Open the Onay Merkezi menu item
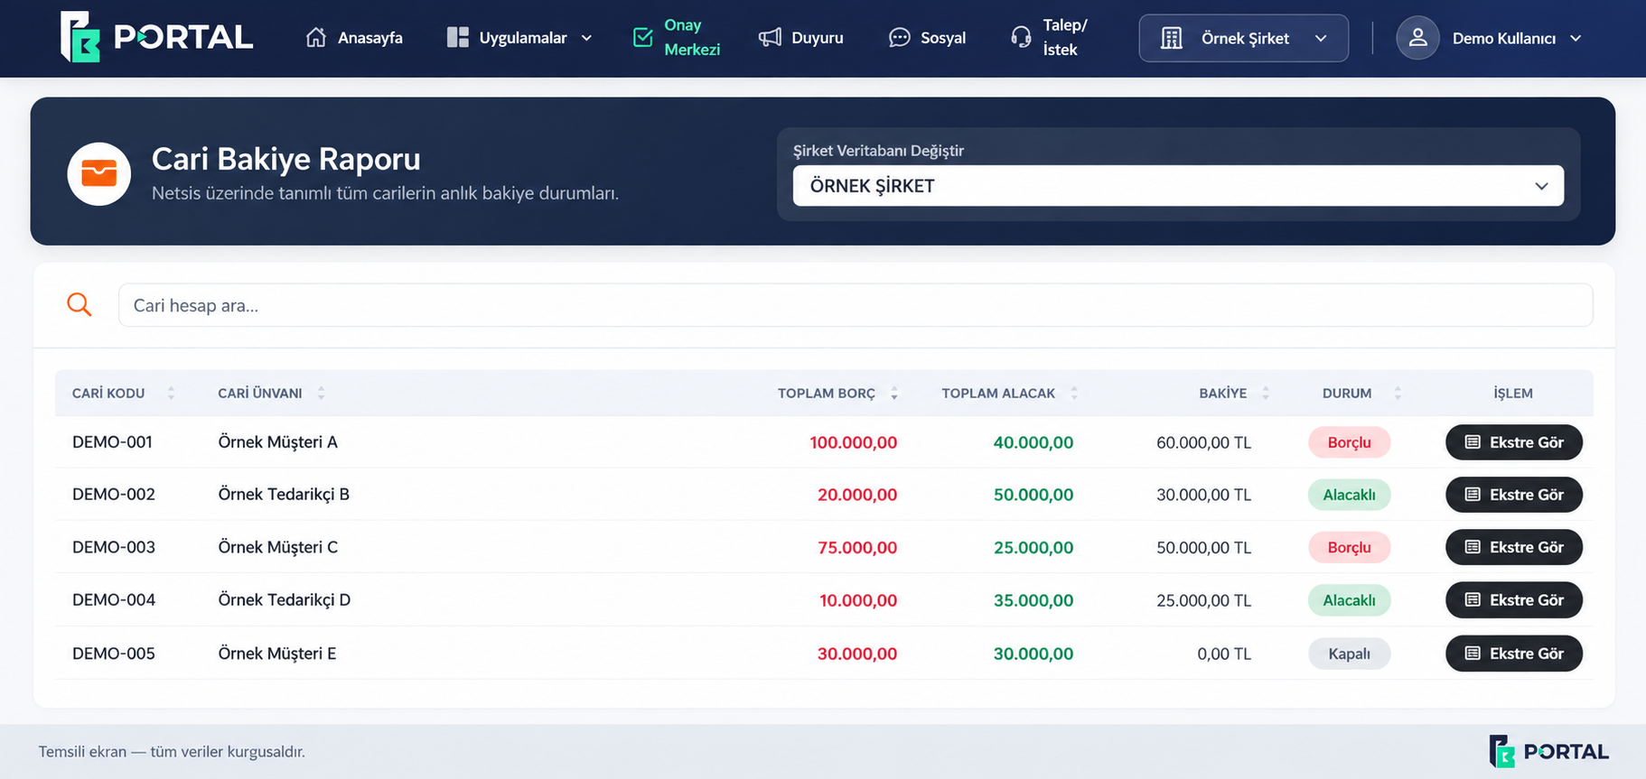Image resolution: width=1646 pixels, height=779 pixels. click(x=677, y=37)
